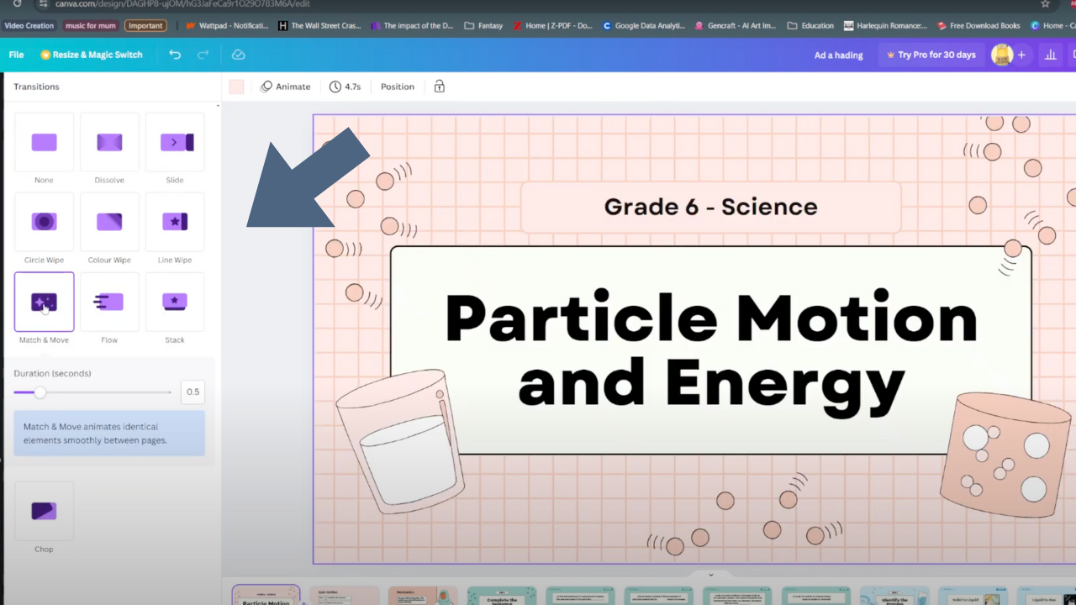
Task: Click the cloud save status icon
Action: point(238,55)
